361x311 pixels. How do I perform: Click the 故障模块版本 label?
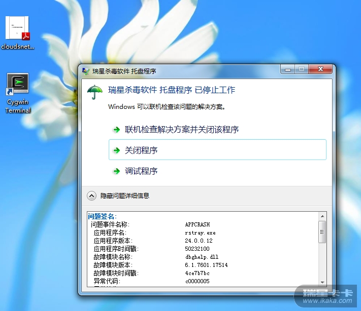coord(113,265)
